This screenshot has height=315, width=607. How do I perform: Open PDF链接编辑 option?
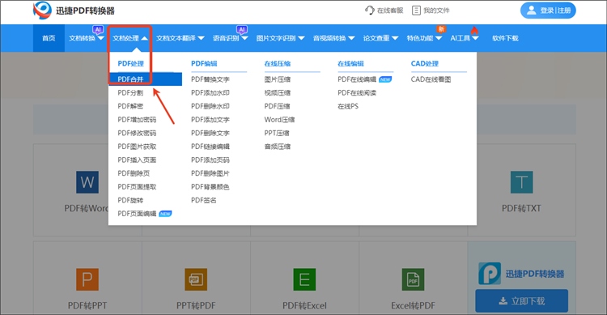210,147
